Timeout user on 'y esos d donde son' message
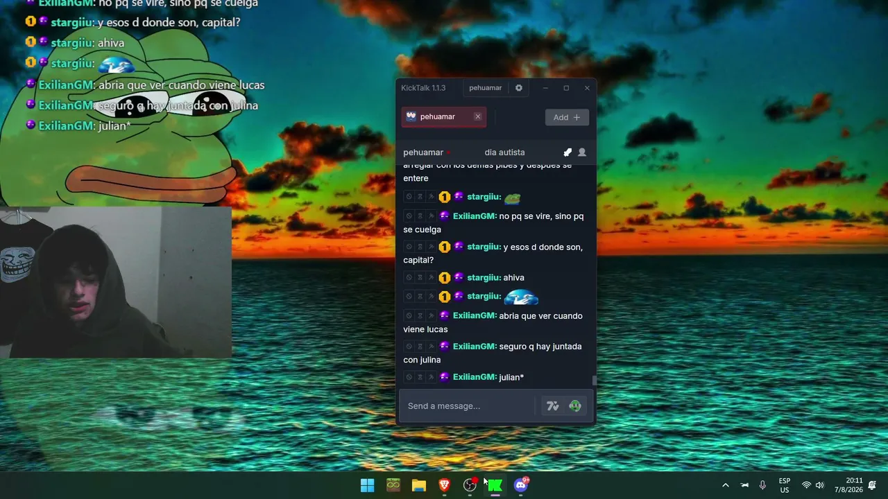The height and width of the screenshot is (499, 888). point(420,247)
